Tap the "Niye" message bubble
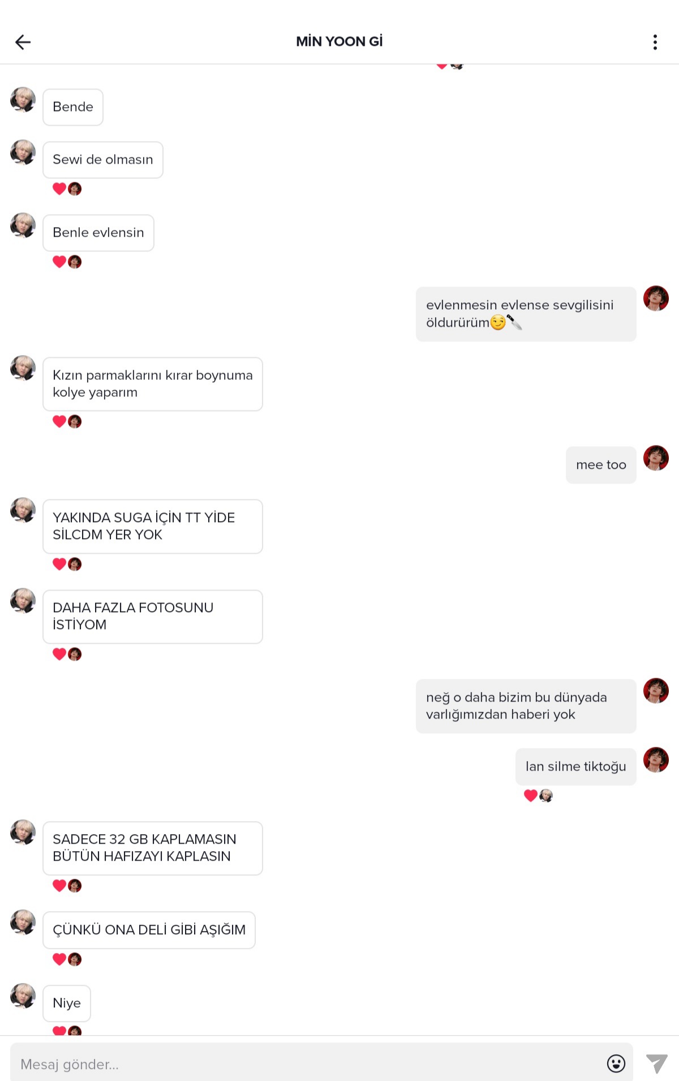This screenshot has height=1081, width=679. coord(67,1003)
